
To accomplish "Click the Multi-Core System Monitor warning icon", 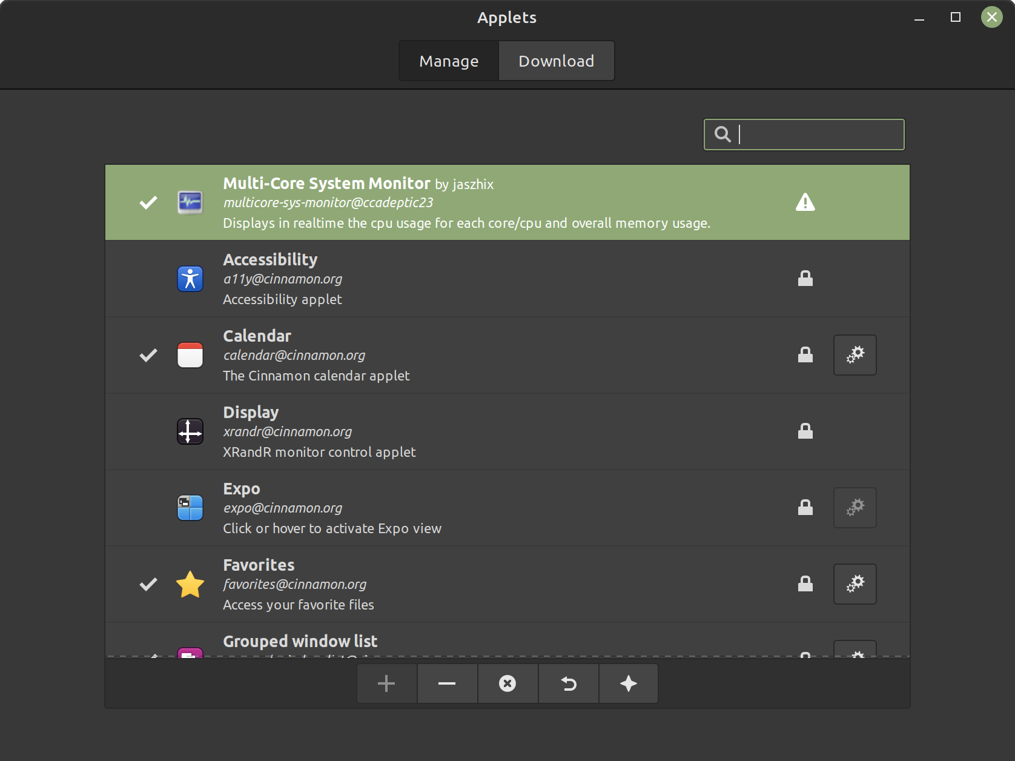I will click(805, 202).
